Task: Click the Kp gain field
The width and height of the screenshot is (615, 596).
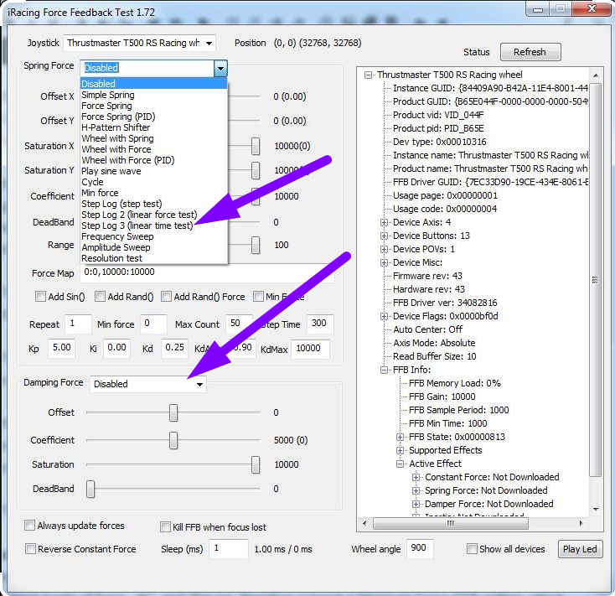Action: click(x=61, y=349)
